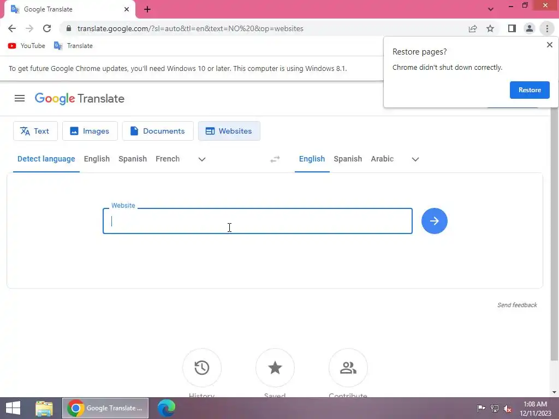
Task: Select Spanish as source language
Action: 133,159
